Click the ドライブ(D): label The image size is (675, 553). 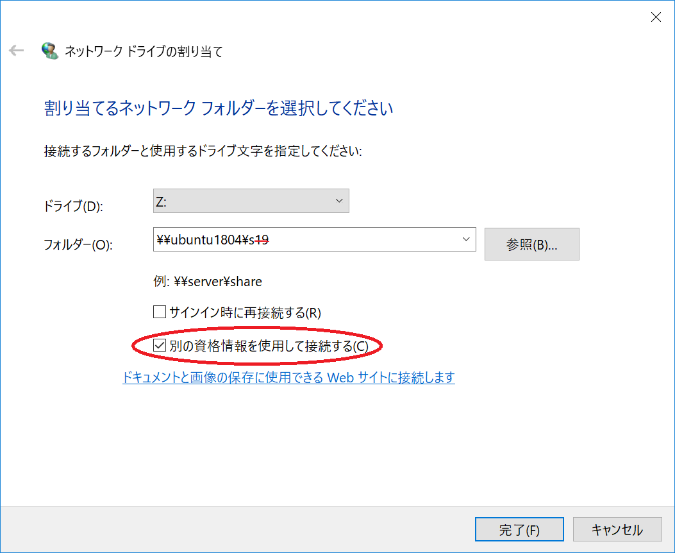pyautogui.click(x=73, y=206)
